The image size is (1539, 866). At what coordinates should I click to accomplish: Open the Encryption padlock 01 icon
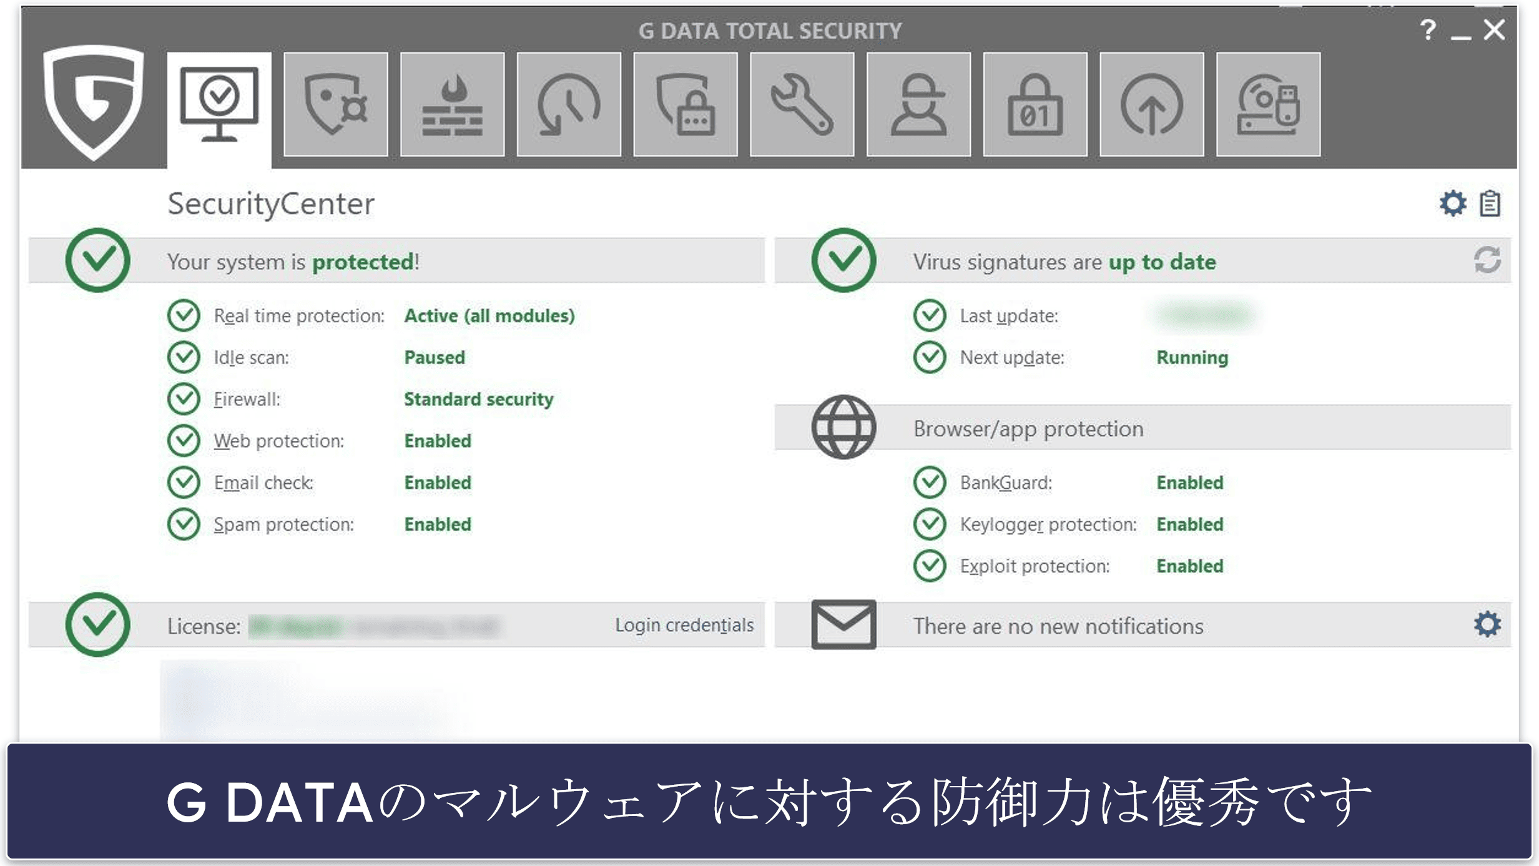pos(1035,104)
